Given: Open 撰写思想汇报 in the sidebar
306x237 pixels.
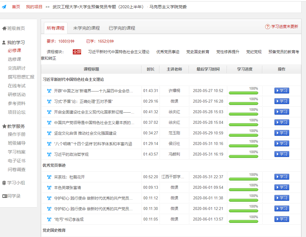Looking at the screenshot, I should [21, 77].
